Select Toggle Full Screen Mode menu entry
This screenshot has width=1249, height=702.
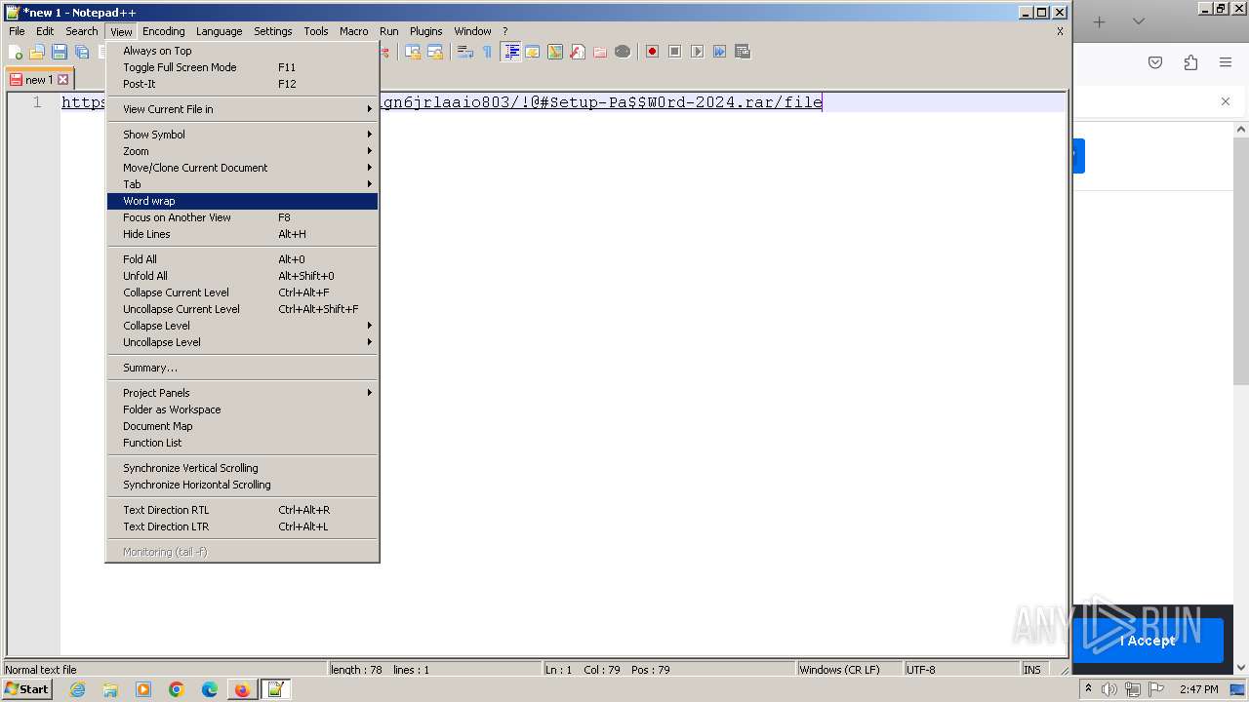pyautogui.click(x=242, y=67)
